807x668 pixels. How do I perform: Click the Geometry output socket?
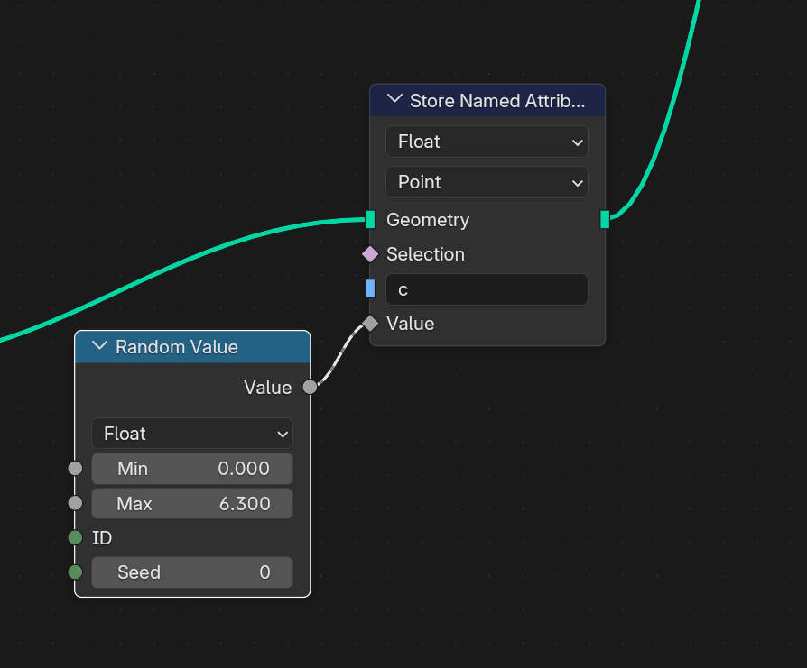pyautogui.click(x=605, y=219)
